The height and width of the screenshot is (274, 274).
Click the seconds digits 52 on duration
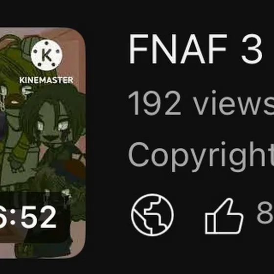39,217
